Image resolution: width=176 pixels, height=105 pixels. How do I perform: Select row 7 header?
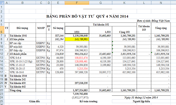point(2,36)
